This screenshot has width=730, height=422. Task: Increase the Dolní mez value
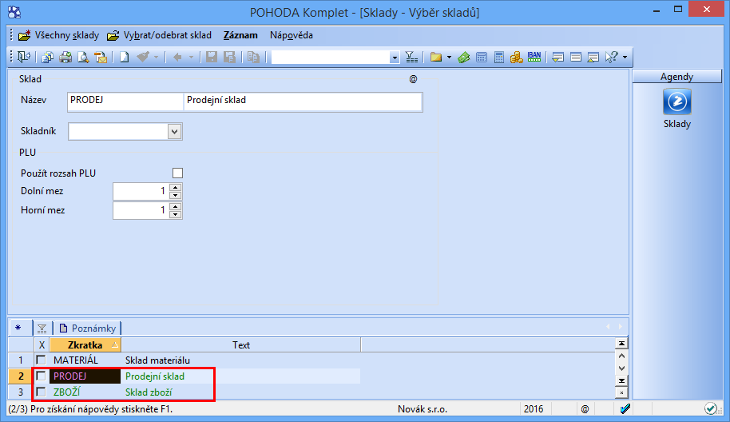(175, 187)
